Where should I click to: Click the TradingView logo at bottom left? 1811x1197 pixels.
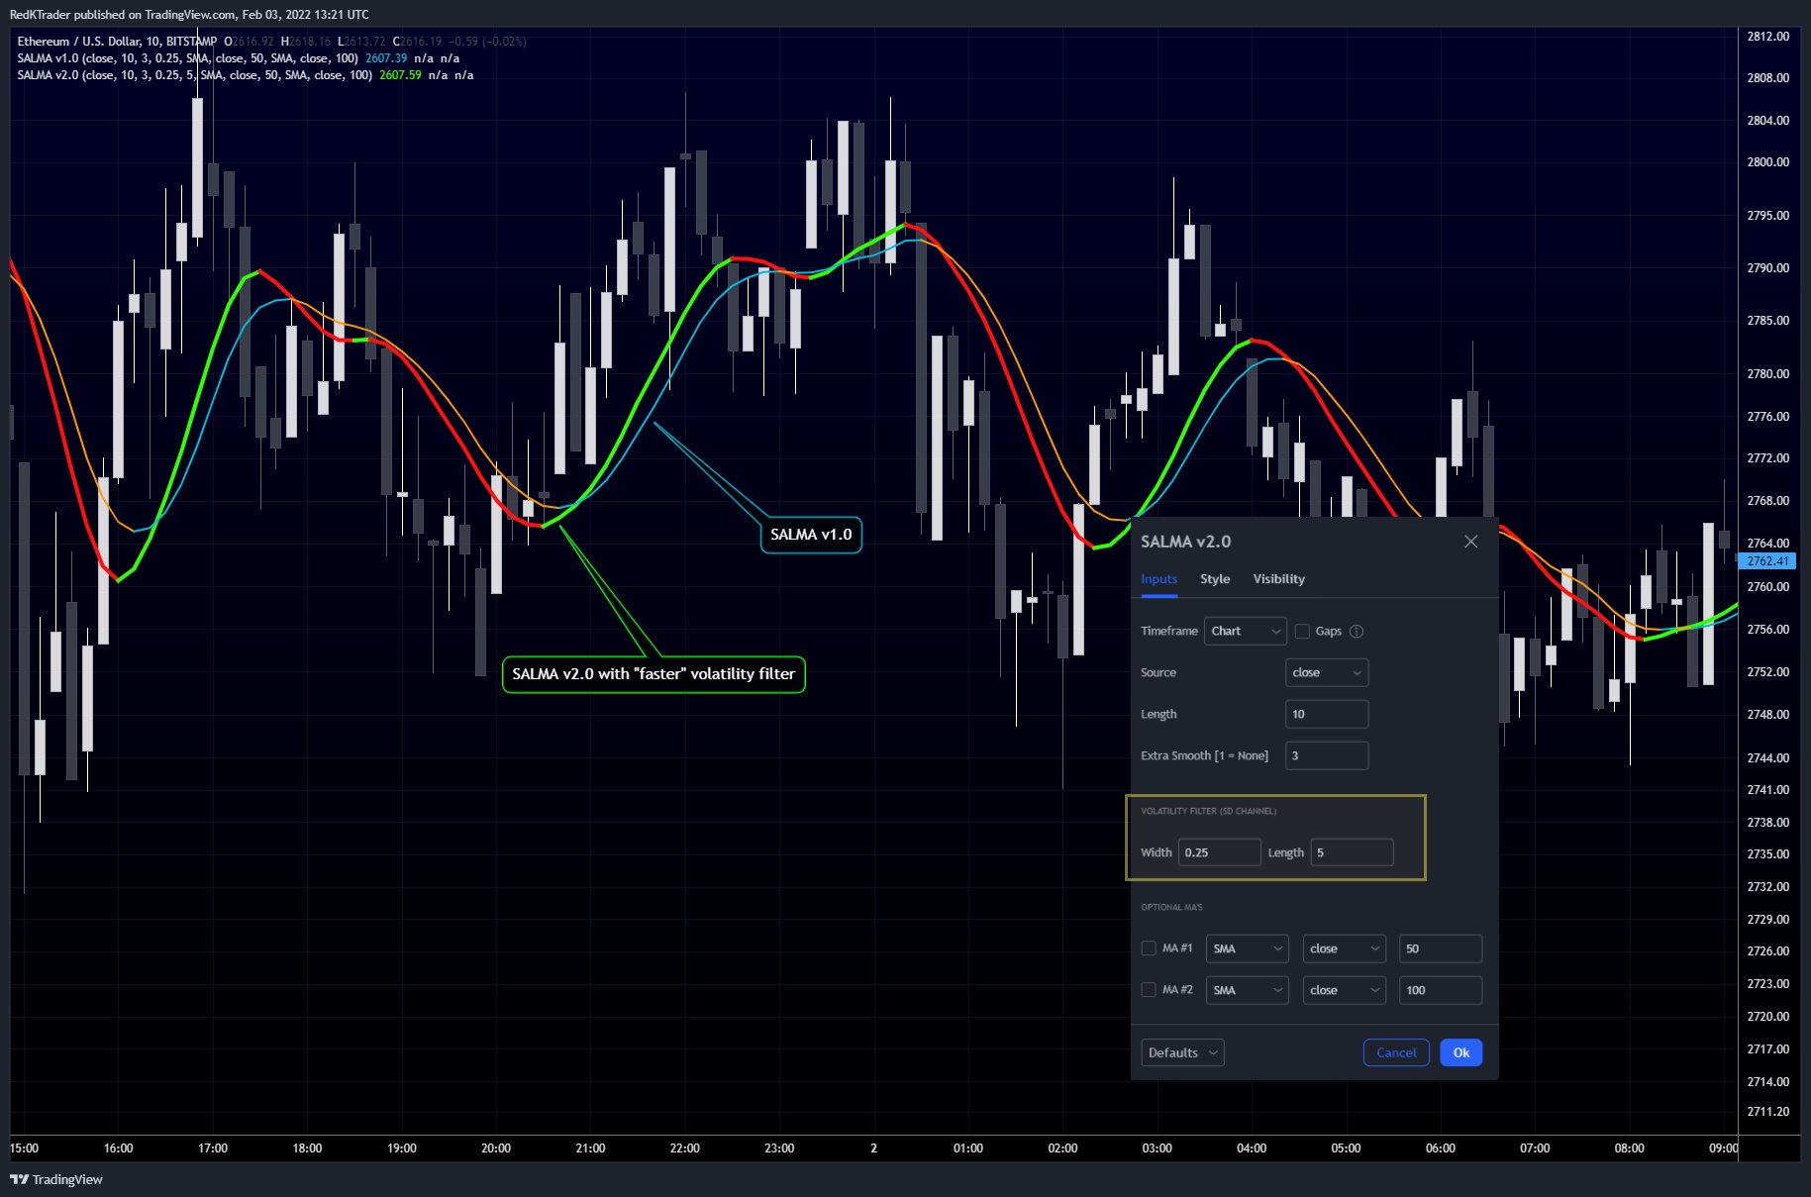[56, 1179]
